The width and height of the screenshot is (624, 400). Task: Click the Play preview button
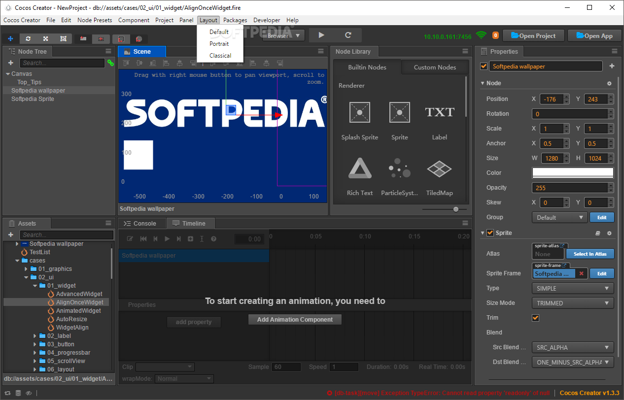coord(321,35)
